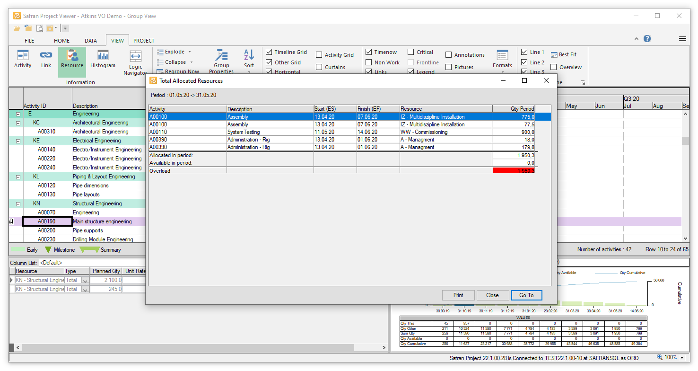Click the Safran app icon in main title bar

pos(17,16)
